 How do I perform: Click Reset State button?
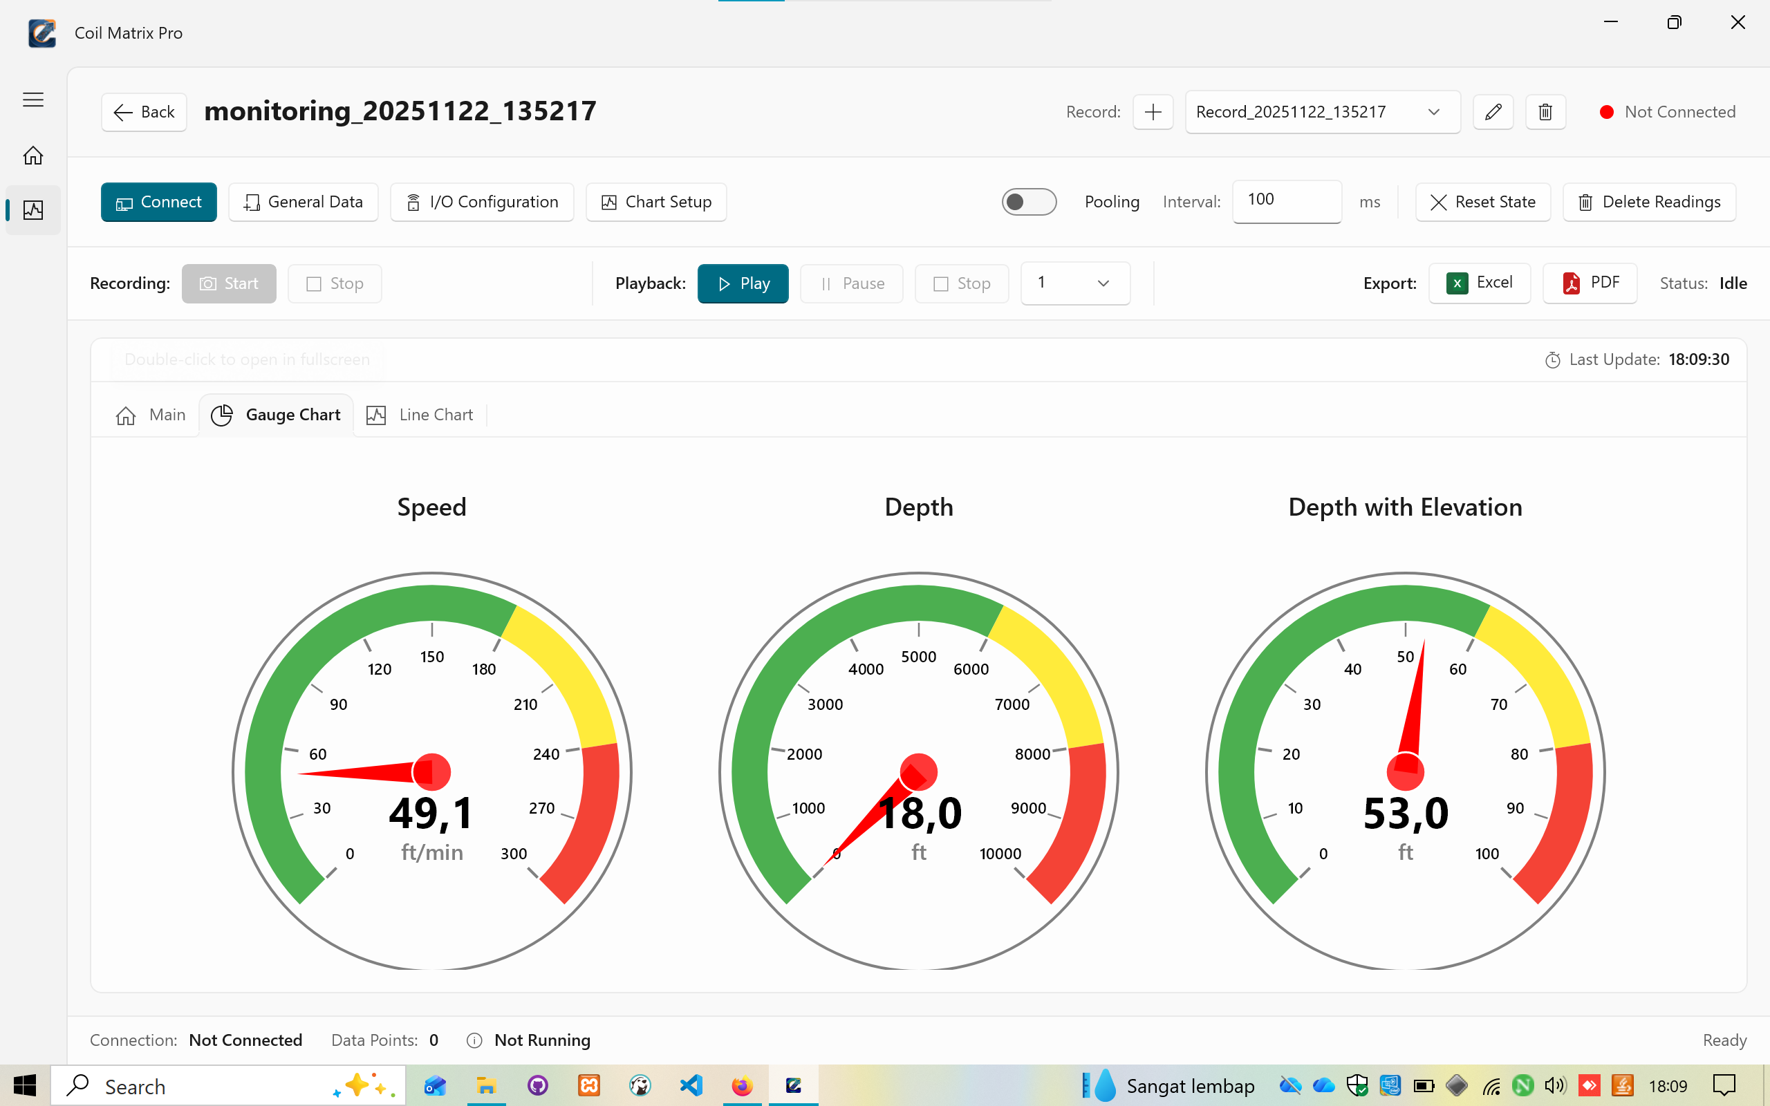point(1482,202)
